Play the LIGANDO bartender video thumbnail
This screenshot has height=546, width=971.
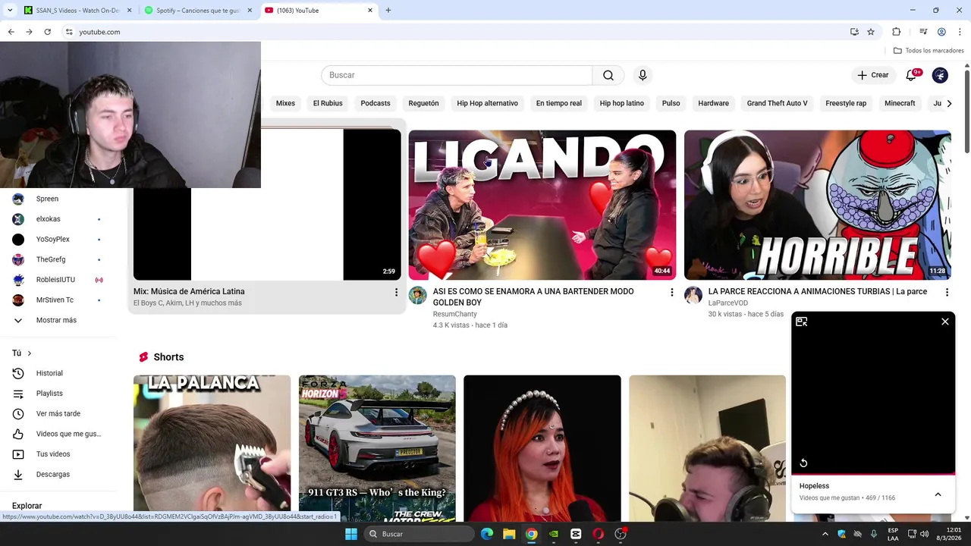point(542,205)
